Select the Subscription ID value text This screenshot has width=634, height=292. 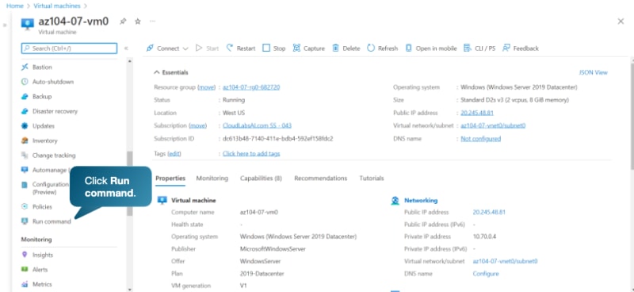[278, 139]
